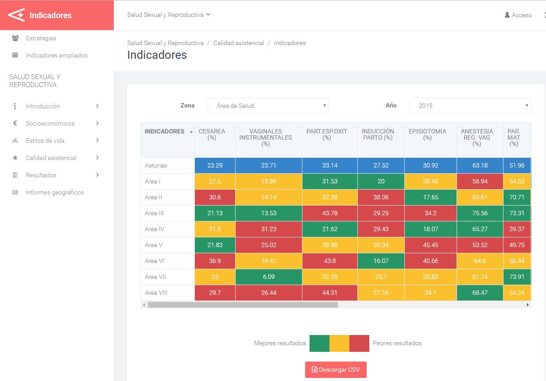546x381 pixels.
Task: Click the Introducción info icon
Action: coord(15,106)
